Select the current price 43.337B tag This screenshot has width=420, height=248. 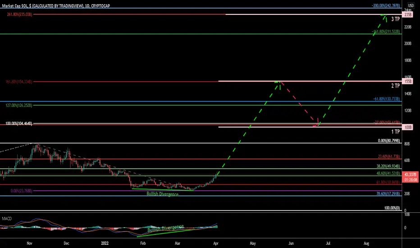point(410,177)
